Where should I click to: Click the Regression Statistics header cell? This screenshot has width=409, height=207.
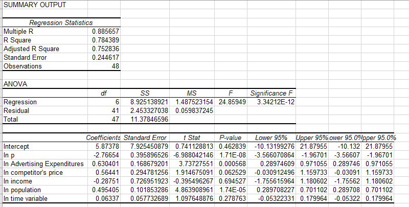pos(61,22)
